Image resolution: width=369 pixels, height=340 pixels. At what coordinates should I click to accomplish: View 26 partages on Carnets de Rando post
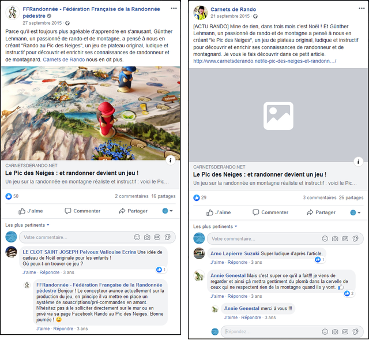[x=351, y=197]
